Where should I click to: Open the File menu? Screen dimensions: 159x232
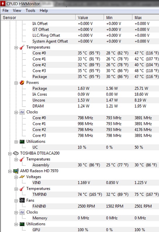(6, 11)
